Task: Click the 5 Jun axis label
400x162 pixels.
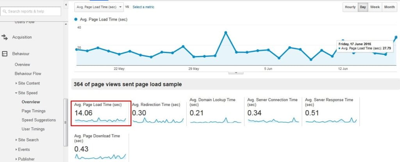Action: coord(268,69)
